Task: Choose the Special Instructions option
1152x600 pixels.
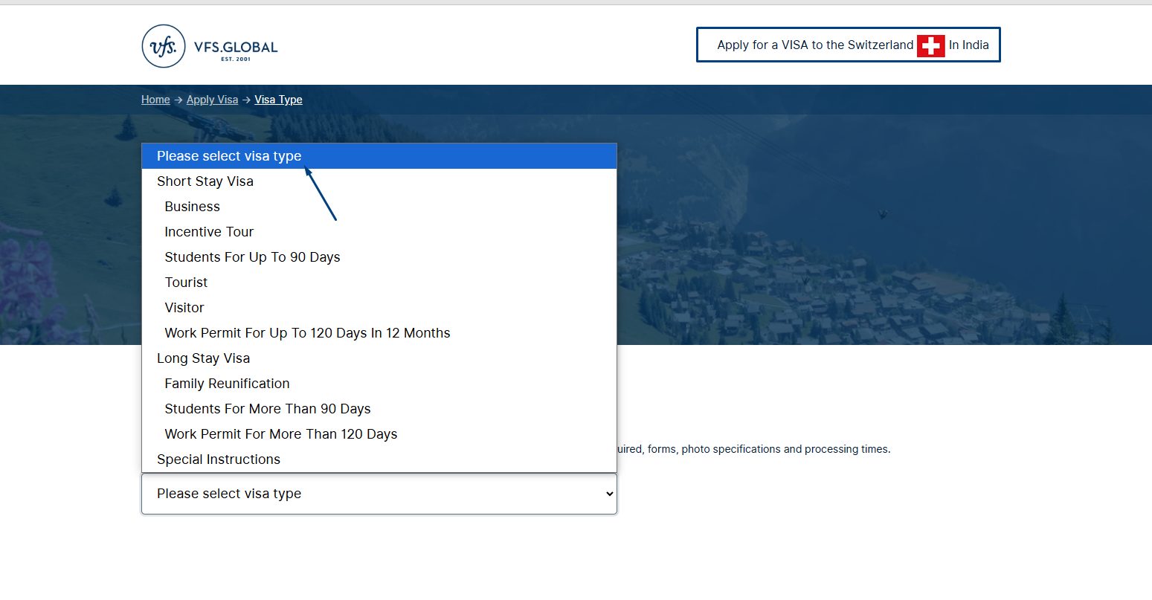Action: (x=379, y=459)
